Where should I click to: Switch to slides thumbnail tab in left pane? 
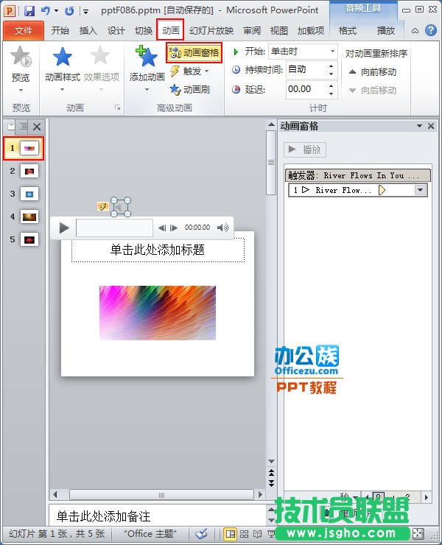coord(11,126)
